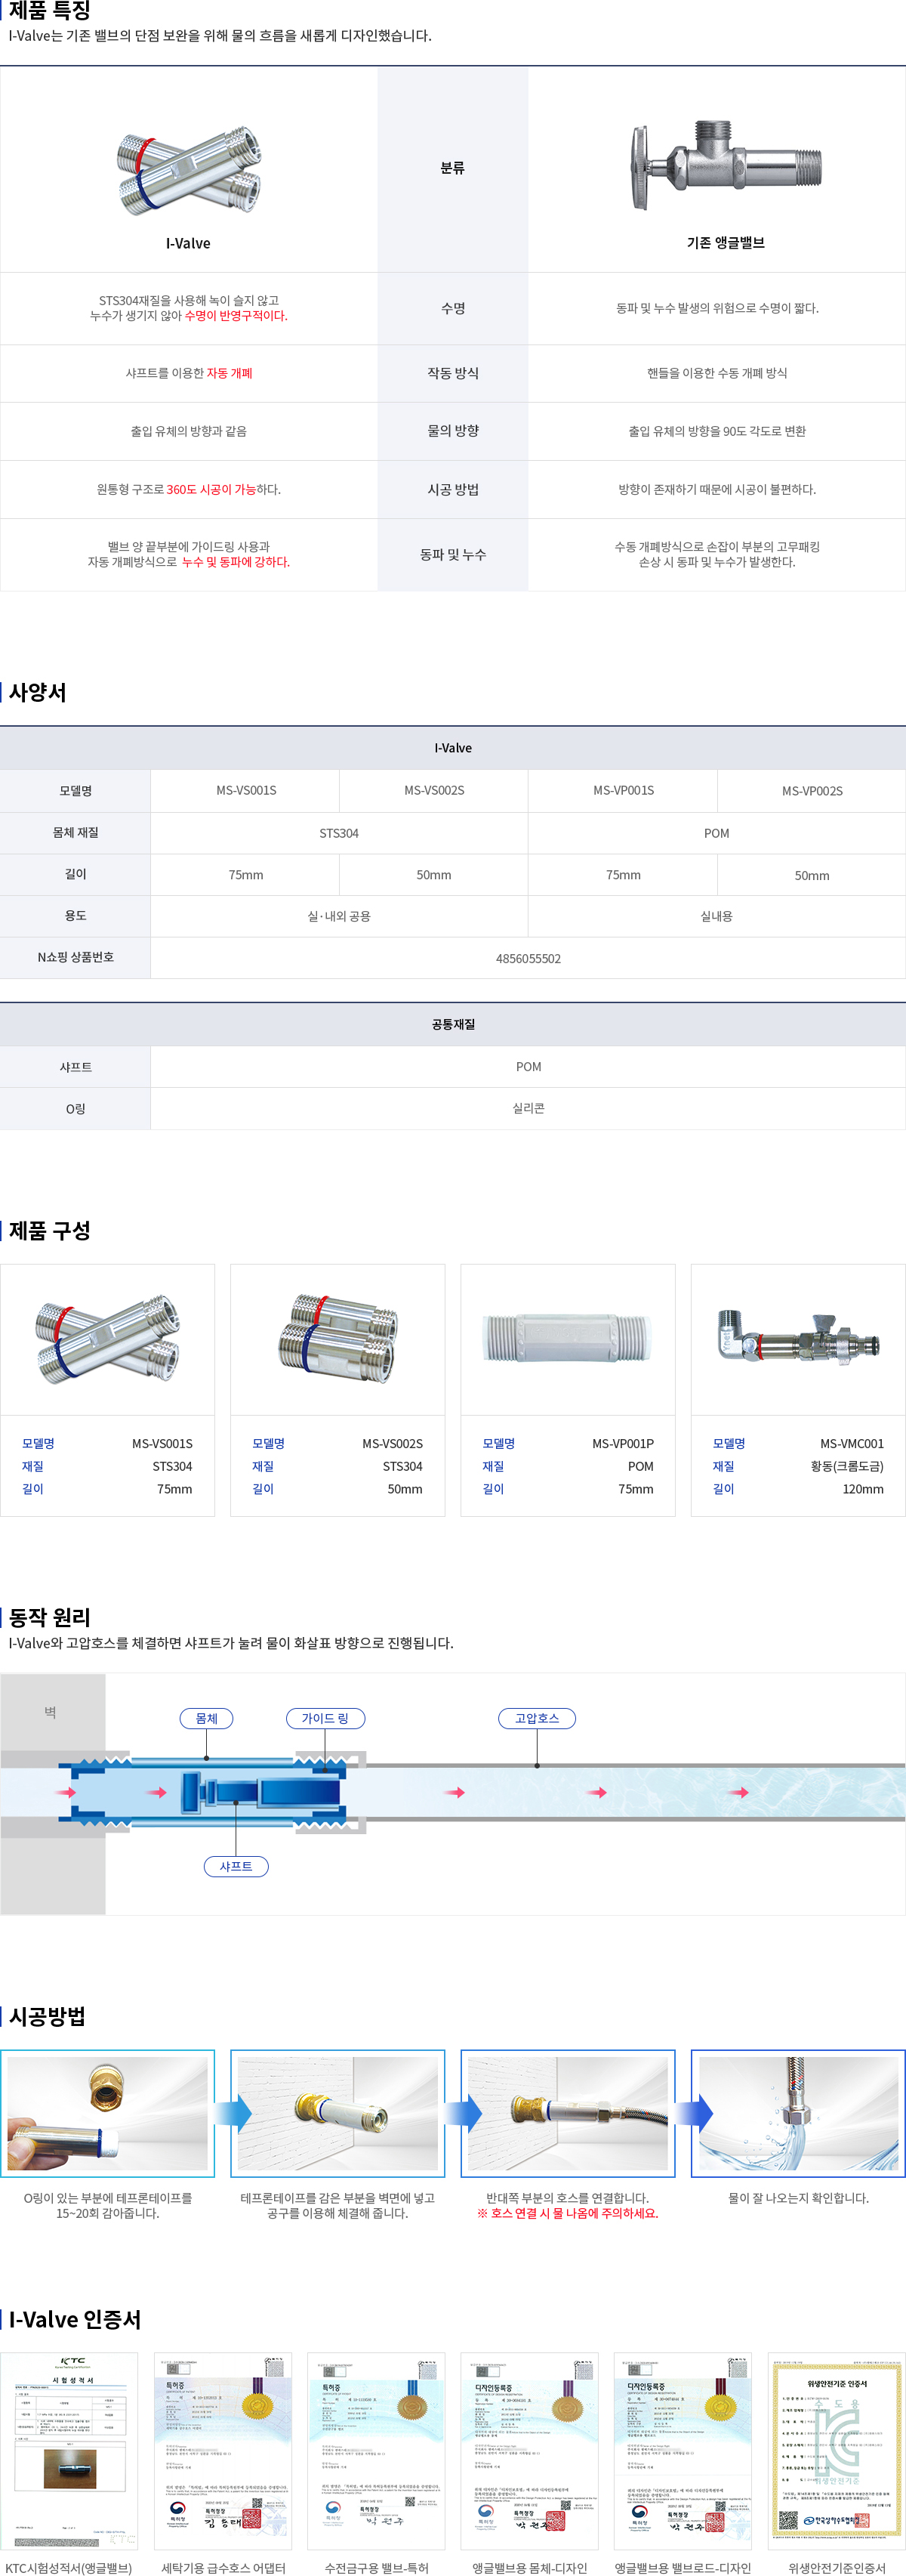The image size is (906, 2576).
Task: Select model MS-VP001S in the spec table
Action: (624, 790)
